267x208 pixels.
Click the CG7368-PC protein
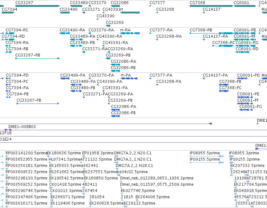224,91
